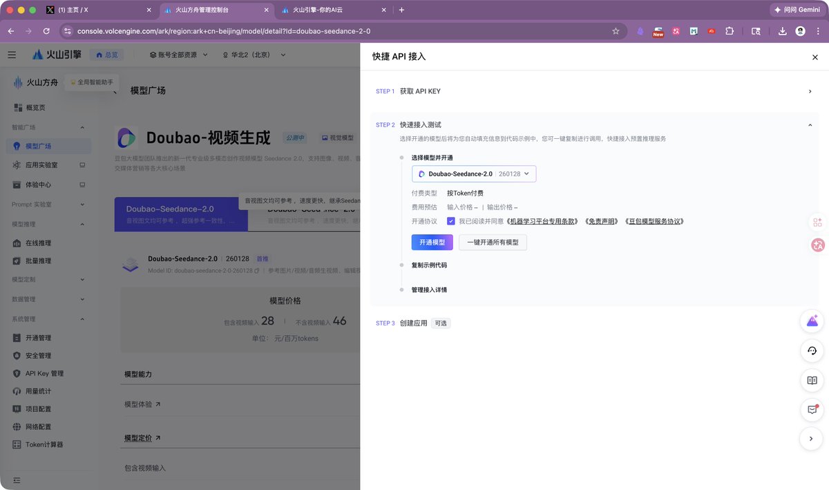This screenshot has height=490, width=829.
Task: Open the hamburger menu beside 火山引擎 logo
Action: pyautogui.click(x=12, y=55)
